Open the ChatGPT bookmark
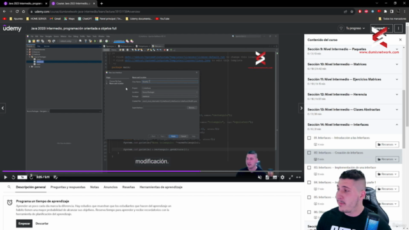The height and width of the screenshot is (230, 409). (85, 19)
